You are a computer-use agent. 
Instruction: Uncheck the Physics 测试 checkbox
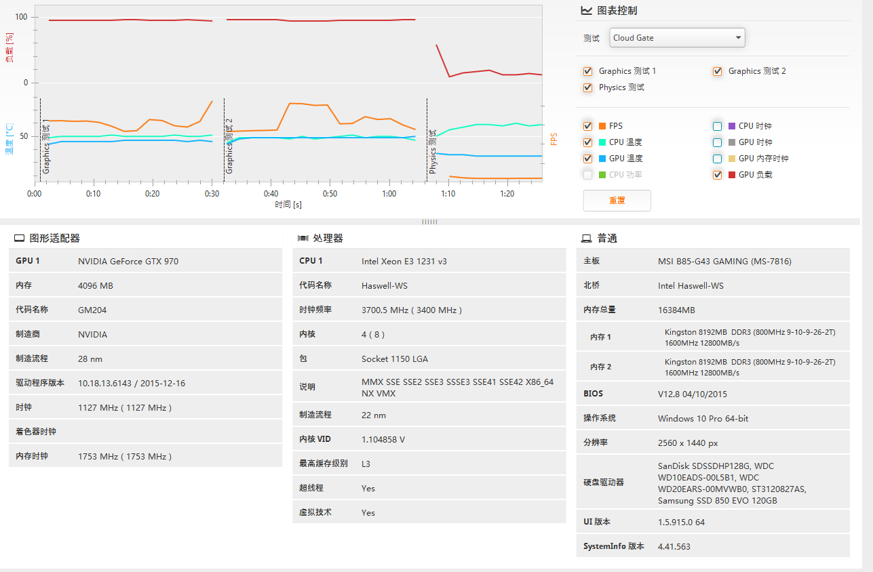click(587, 87)
